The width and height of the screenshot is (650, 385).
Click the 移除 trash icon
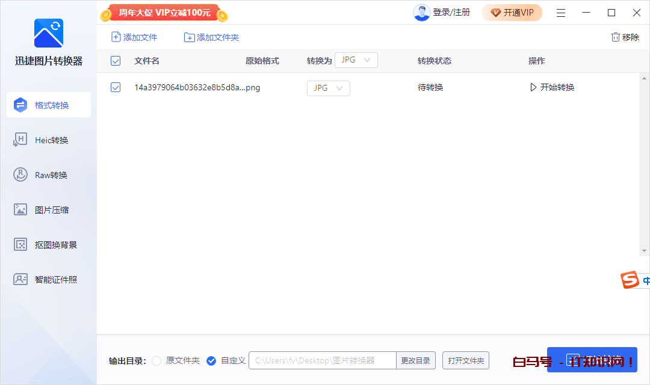[615, 37]
